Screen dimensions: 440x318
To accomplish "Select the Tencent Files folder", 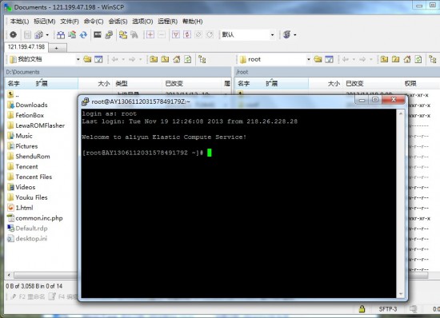I will 30,177.
